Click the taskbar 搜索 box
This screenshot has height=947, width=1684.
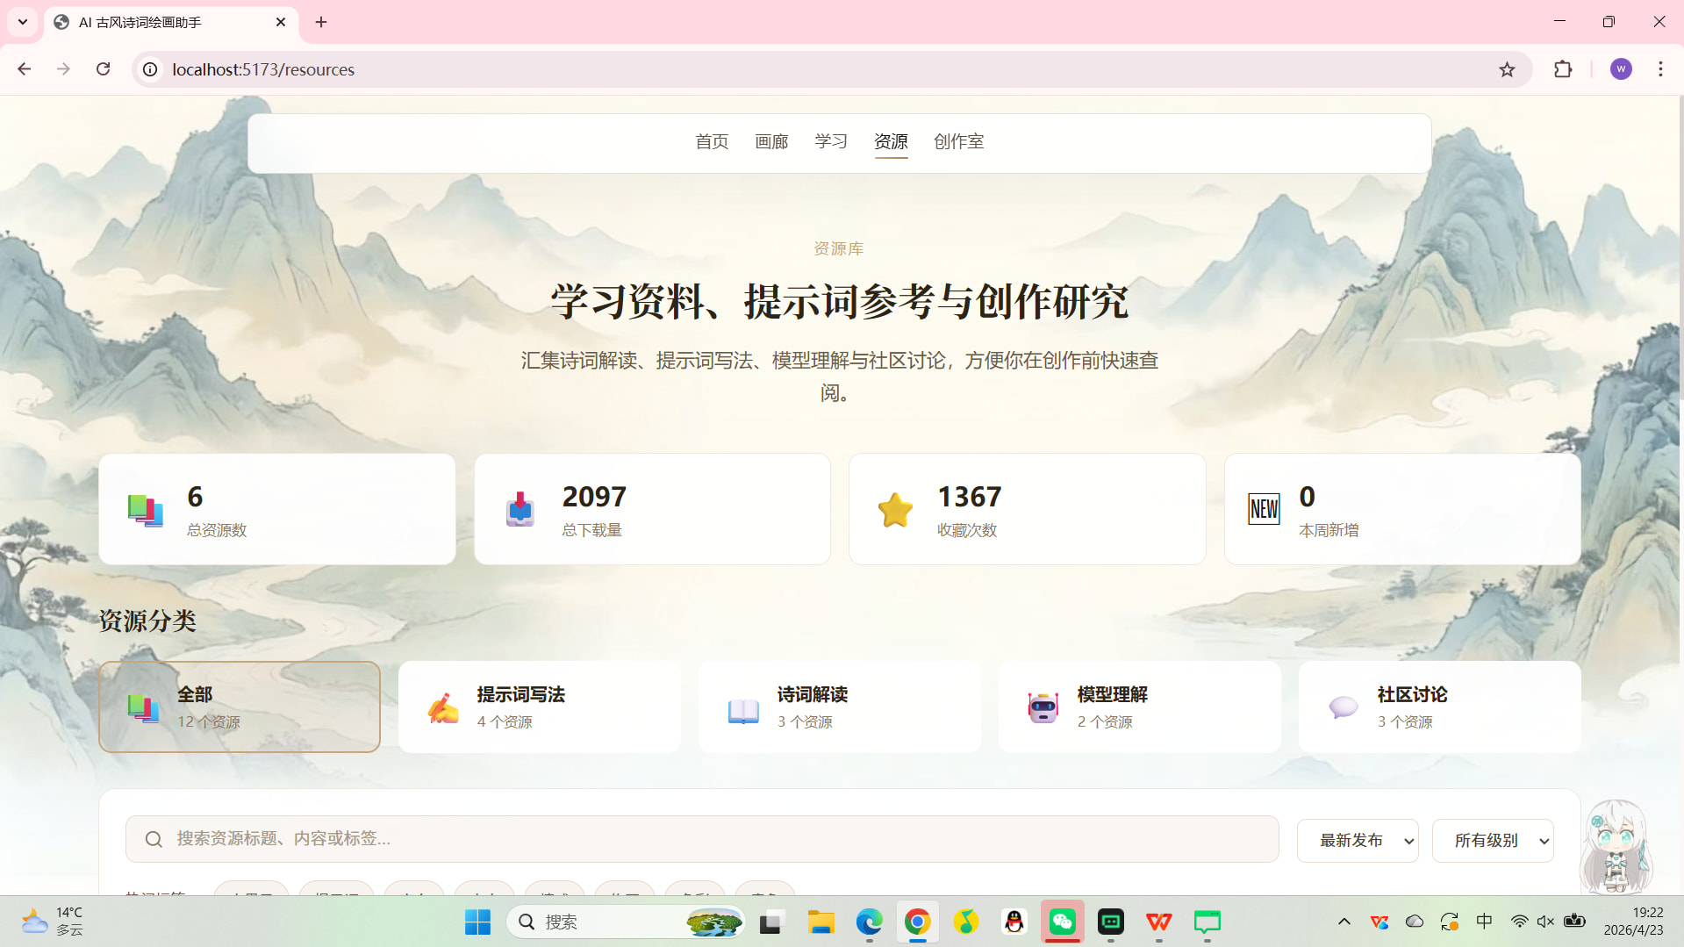[627, 922]
